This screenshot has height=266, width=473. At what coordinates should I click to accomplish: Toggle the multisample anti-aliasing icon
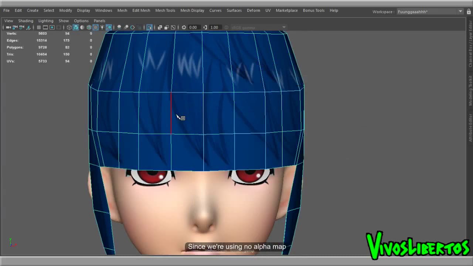pos(132,27)
